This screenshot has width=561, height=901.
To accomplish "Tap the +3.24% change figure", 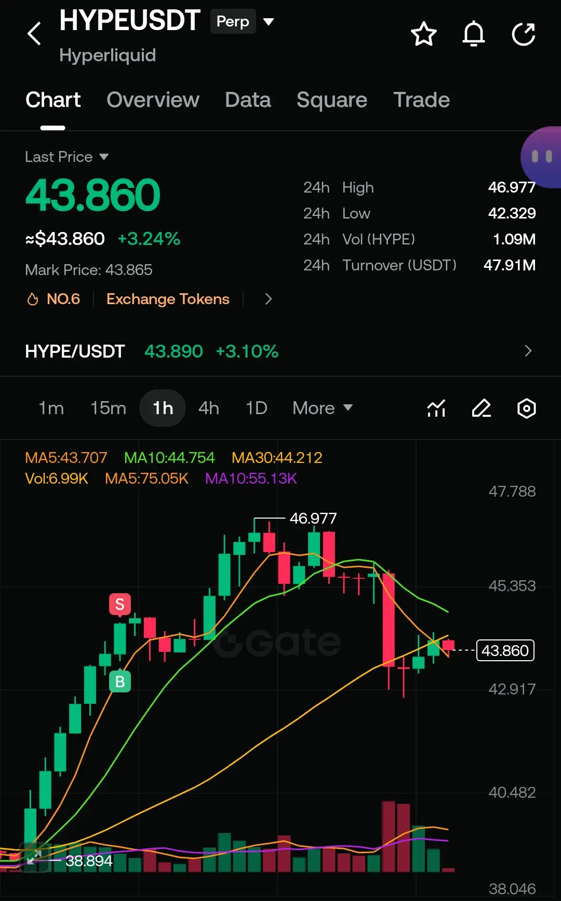I will [x=149, y=239].
